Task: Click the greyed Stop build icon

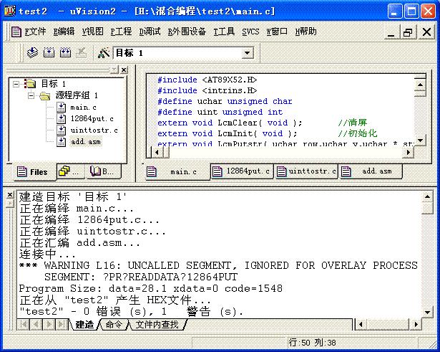Action: pos(82,52)
